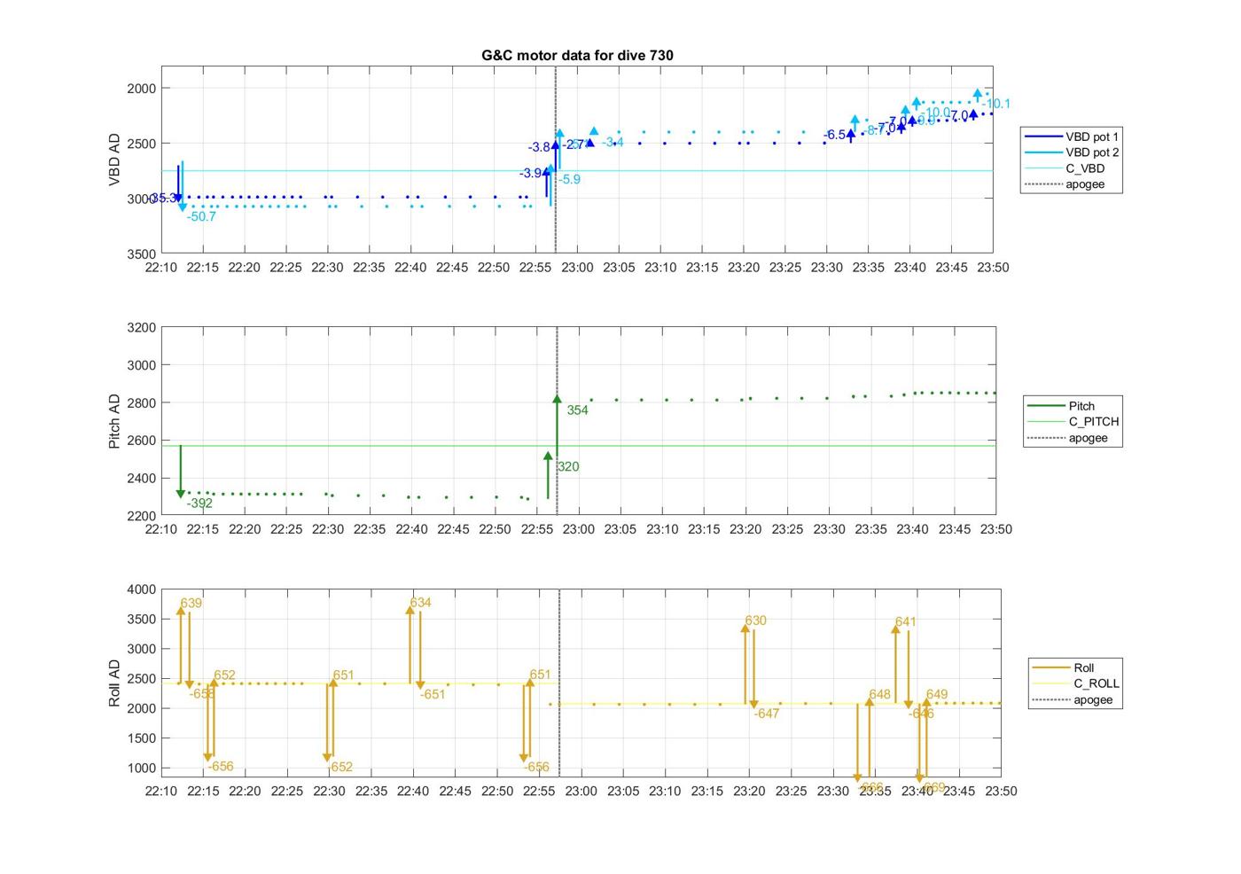Click the '649' roll move label
Viewport: 1241px width, 874px height.
937,695
